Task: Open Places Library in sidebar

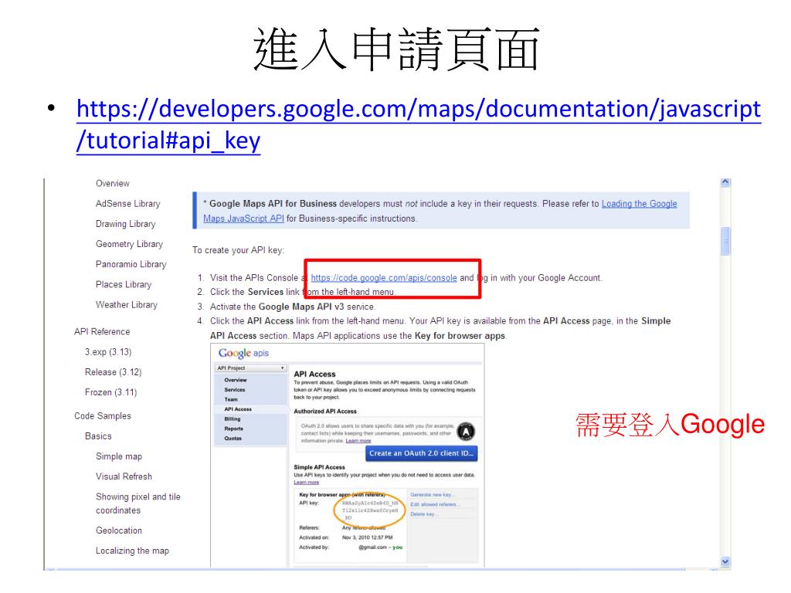Action: click(x=124, y=284)
